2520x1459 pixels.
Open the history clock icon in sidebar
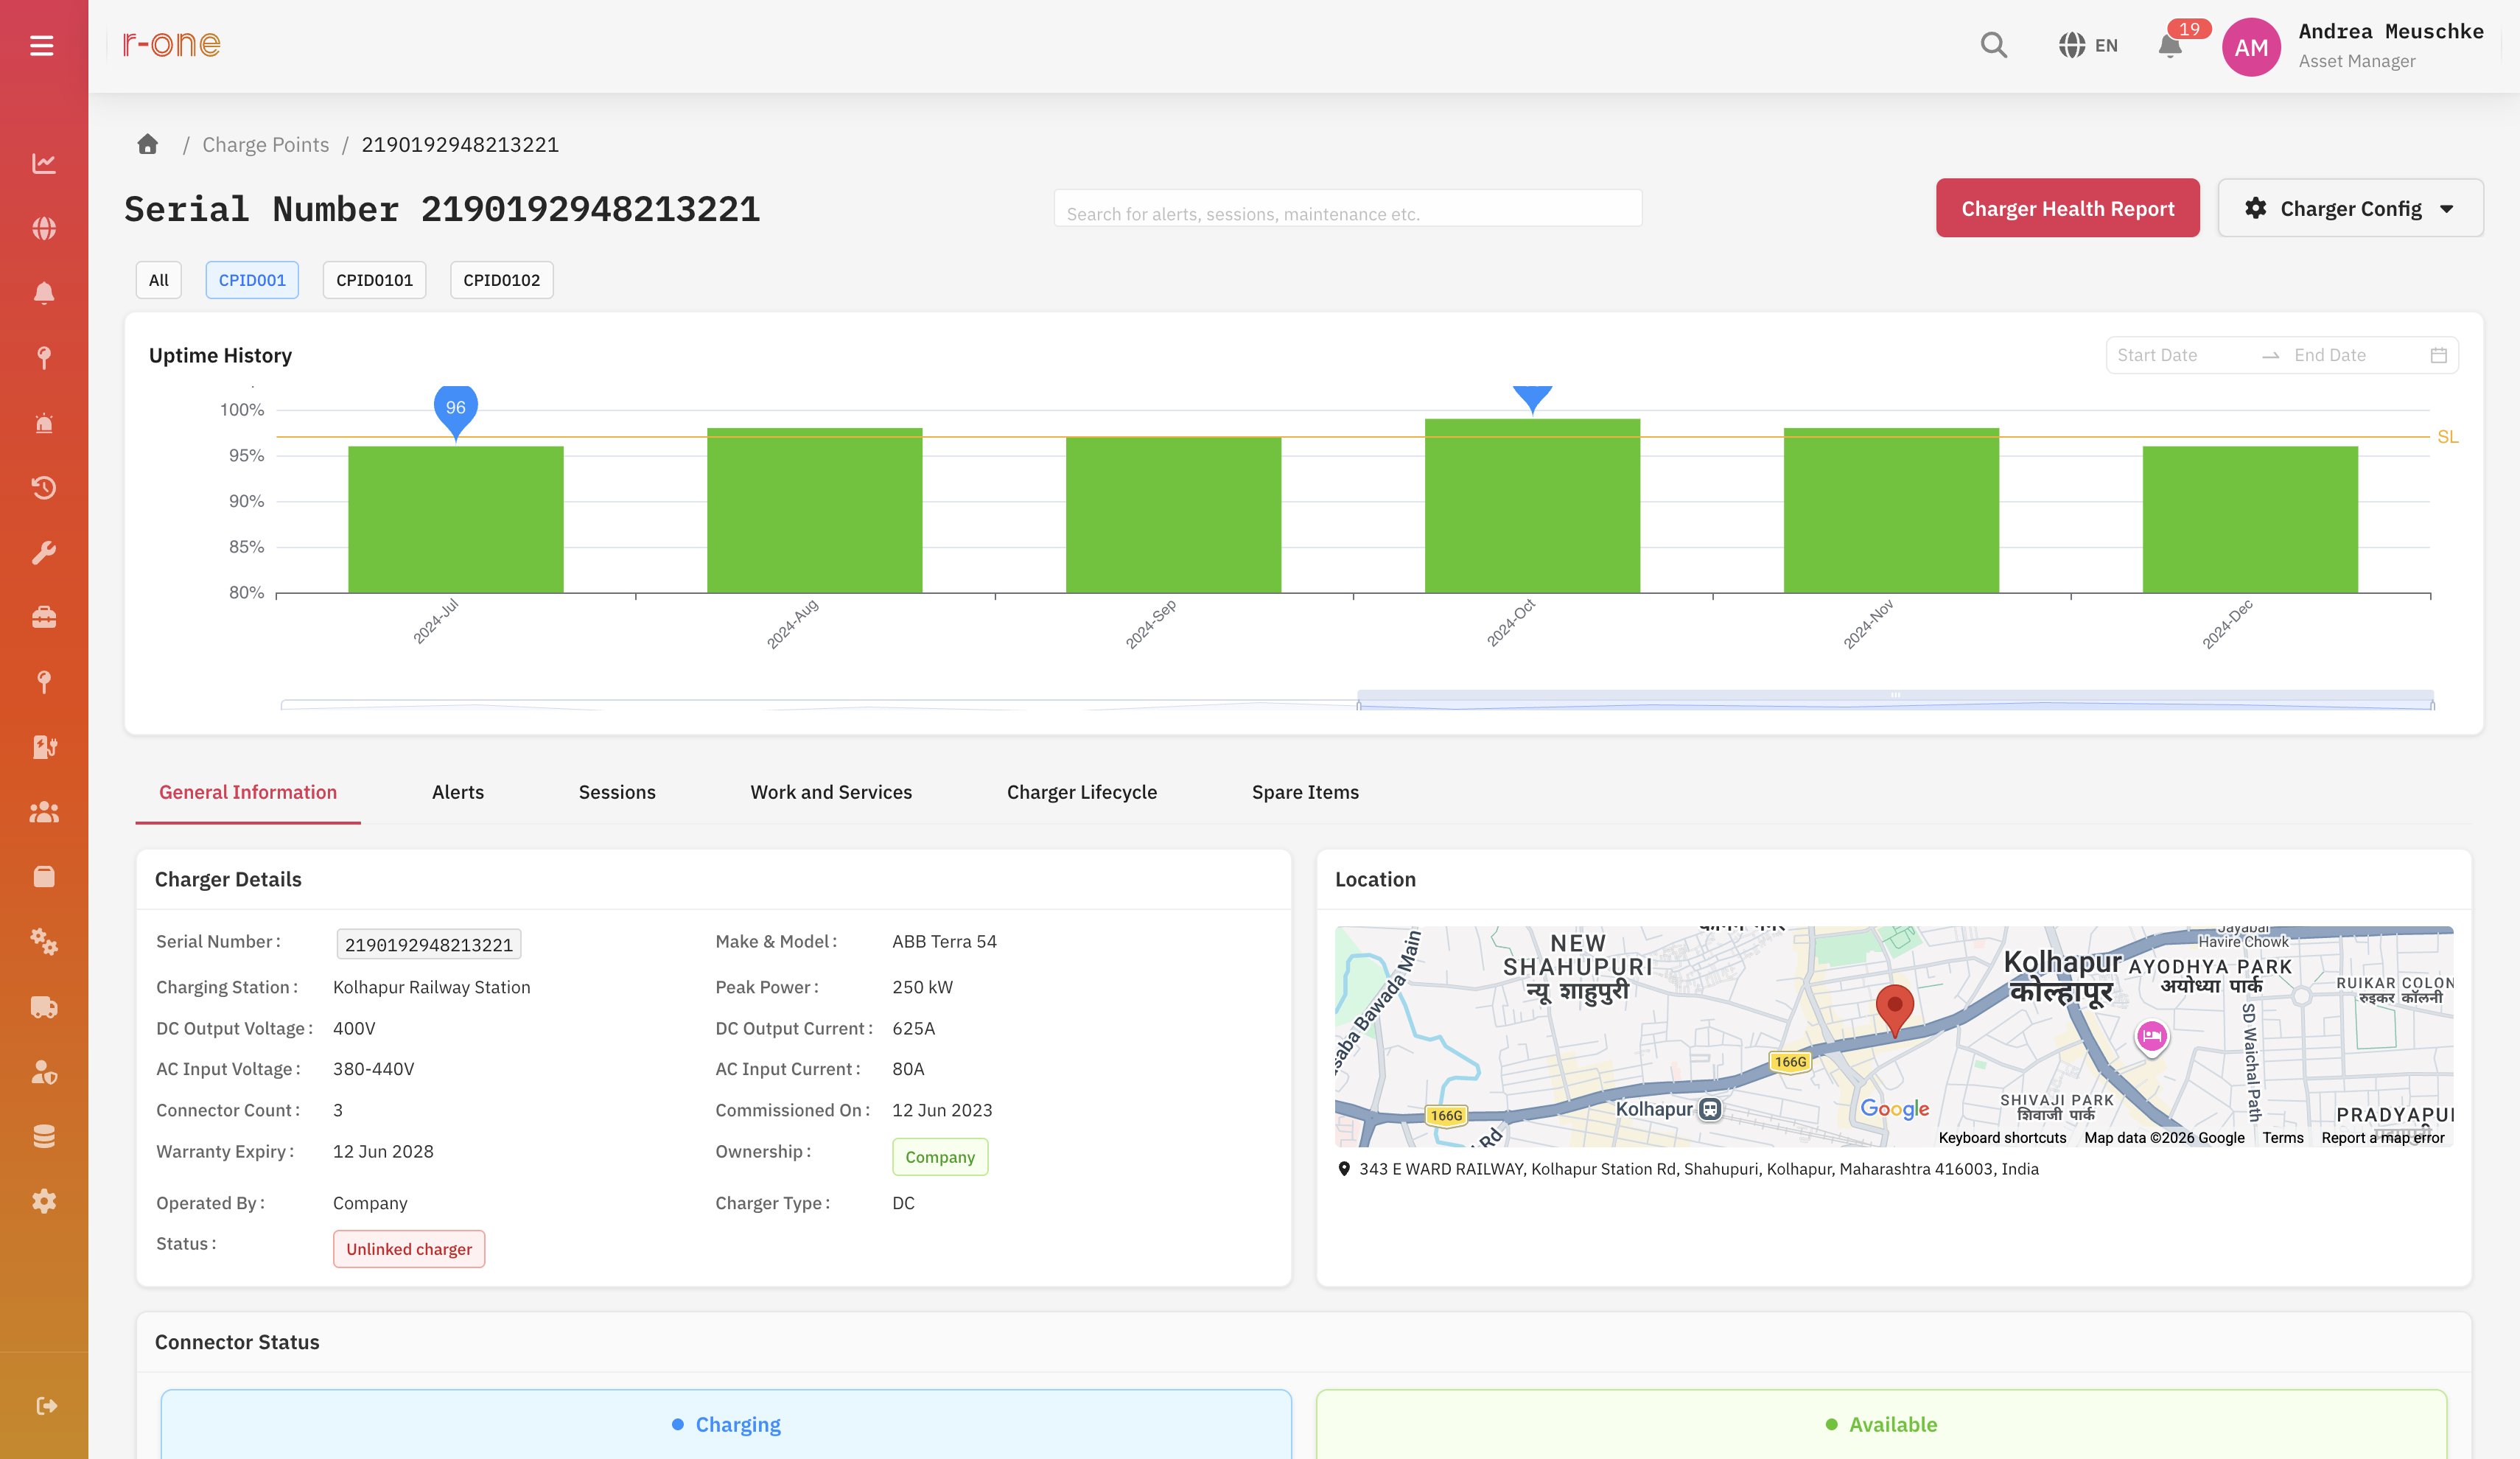pyautogui.click(x=44, y=487)
